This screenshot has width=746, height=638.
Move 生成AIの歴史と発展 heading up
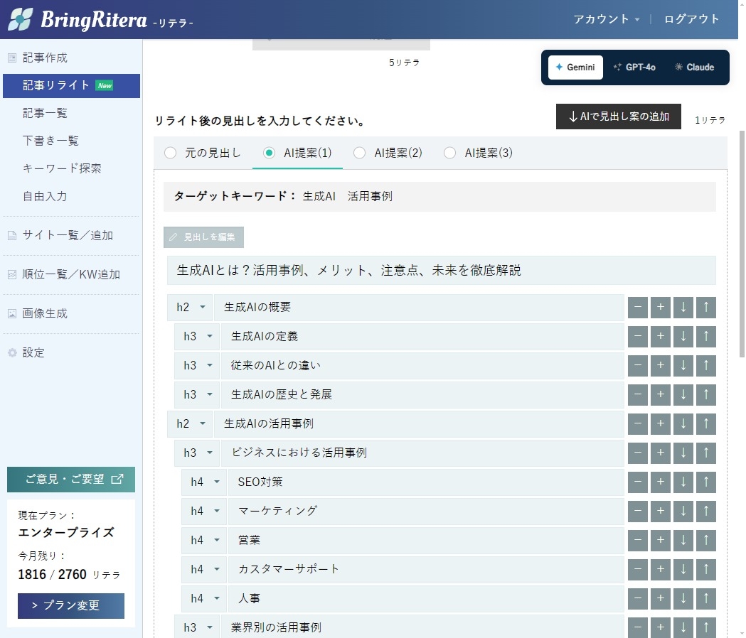(705, 395)
